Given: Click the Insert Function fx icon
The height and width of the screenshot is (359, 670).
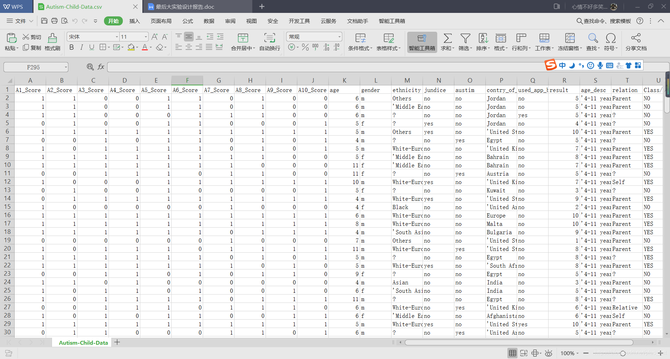Looking at the screenshot, I should pyautogui.click(x=101, y=67).
